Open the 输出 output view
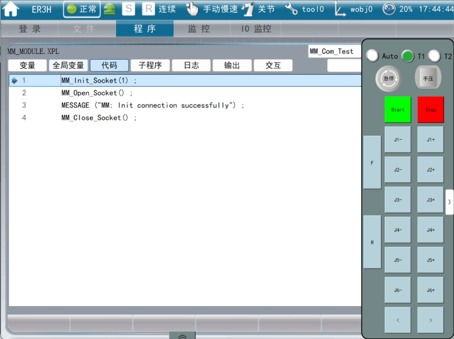Screen dimensions: 454x339 (232, 65)
